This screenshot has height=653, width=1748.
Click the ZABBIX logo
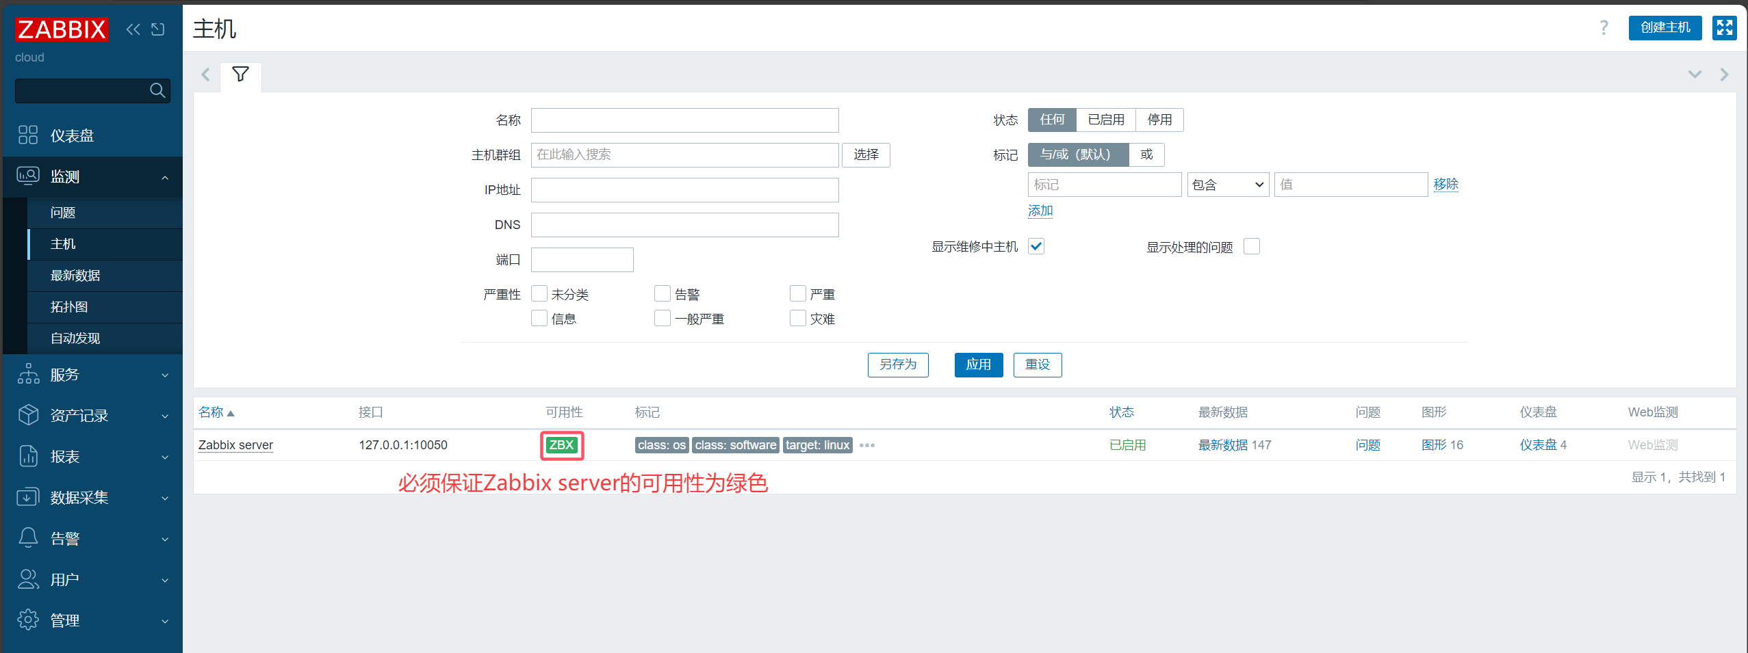click(62, 29)
